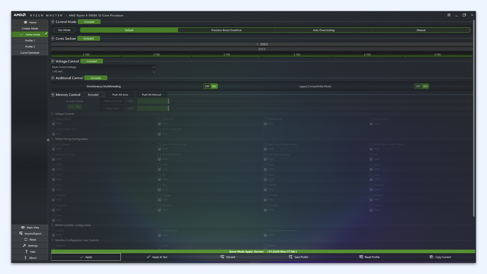Collapse the Voltage Control section chevron
The height and width of the screenshot is (274, 487).
(x=53, y=61)
